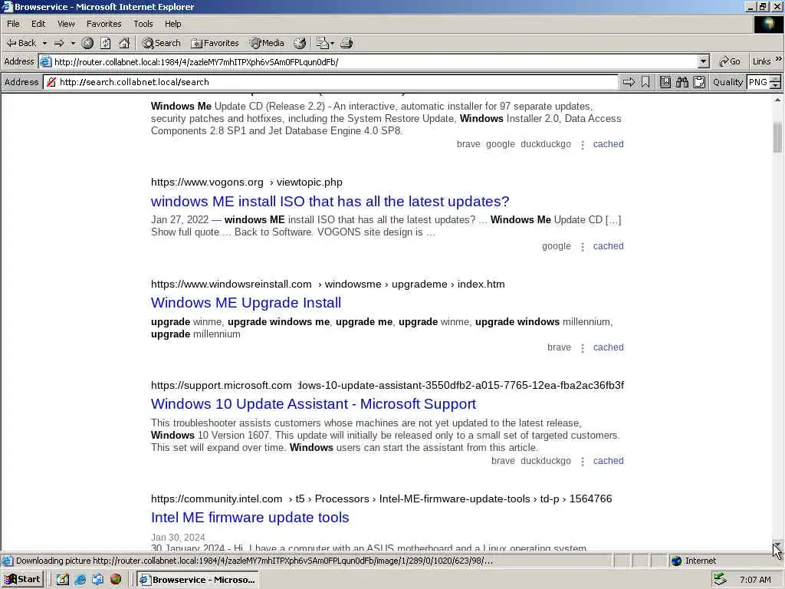Open cached link for Windows 10 Update Assistant

pos(608,461)
